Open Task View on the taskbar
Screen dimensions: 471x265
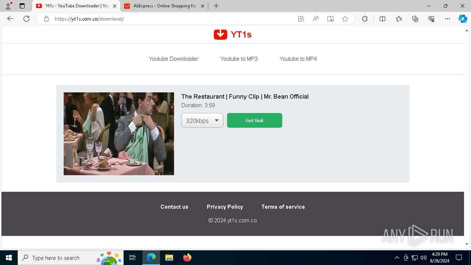(x=132, y=258)
